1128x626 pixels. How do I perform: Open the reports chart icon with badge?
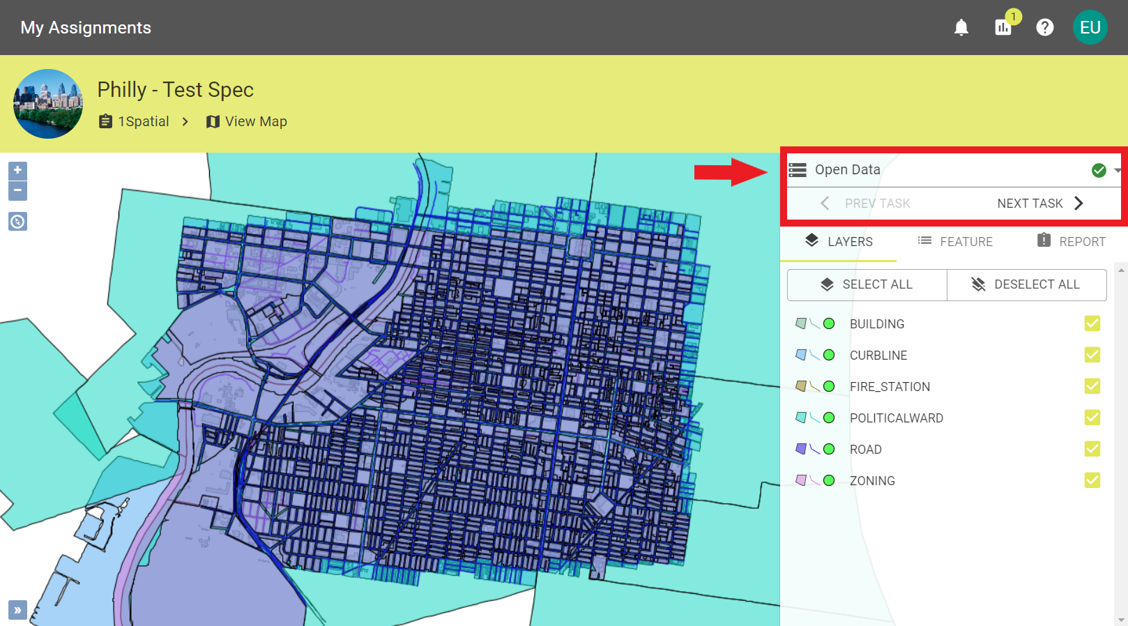click(x=1004, y=26)
